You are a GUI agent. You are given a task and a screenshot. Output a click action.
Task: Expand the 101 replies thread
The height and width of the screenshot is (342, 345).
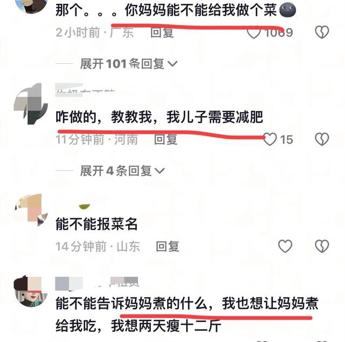[x=128, y=64]
